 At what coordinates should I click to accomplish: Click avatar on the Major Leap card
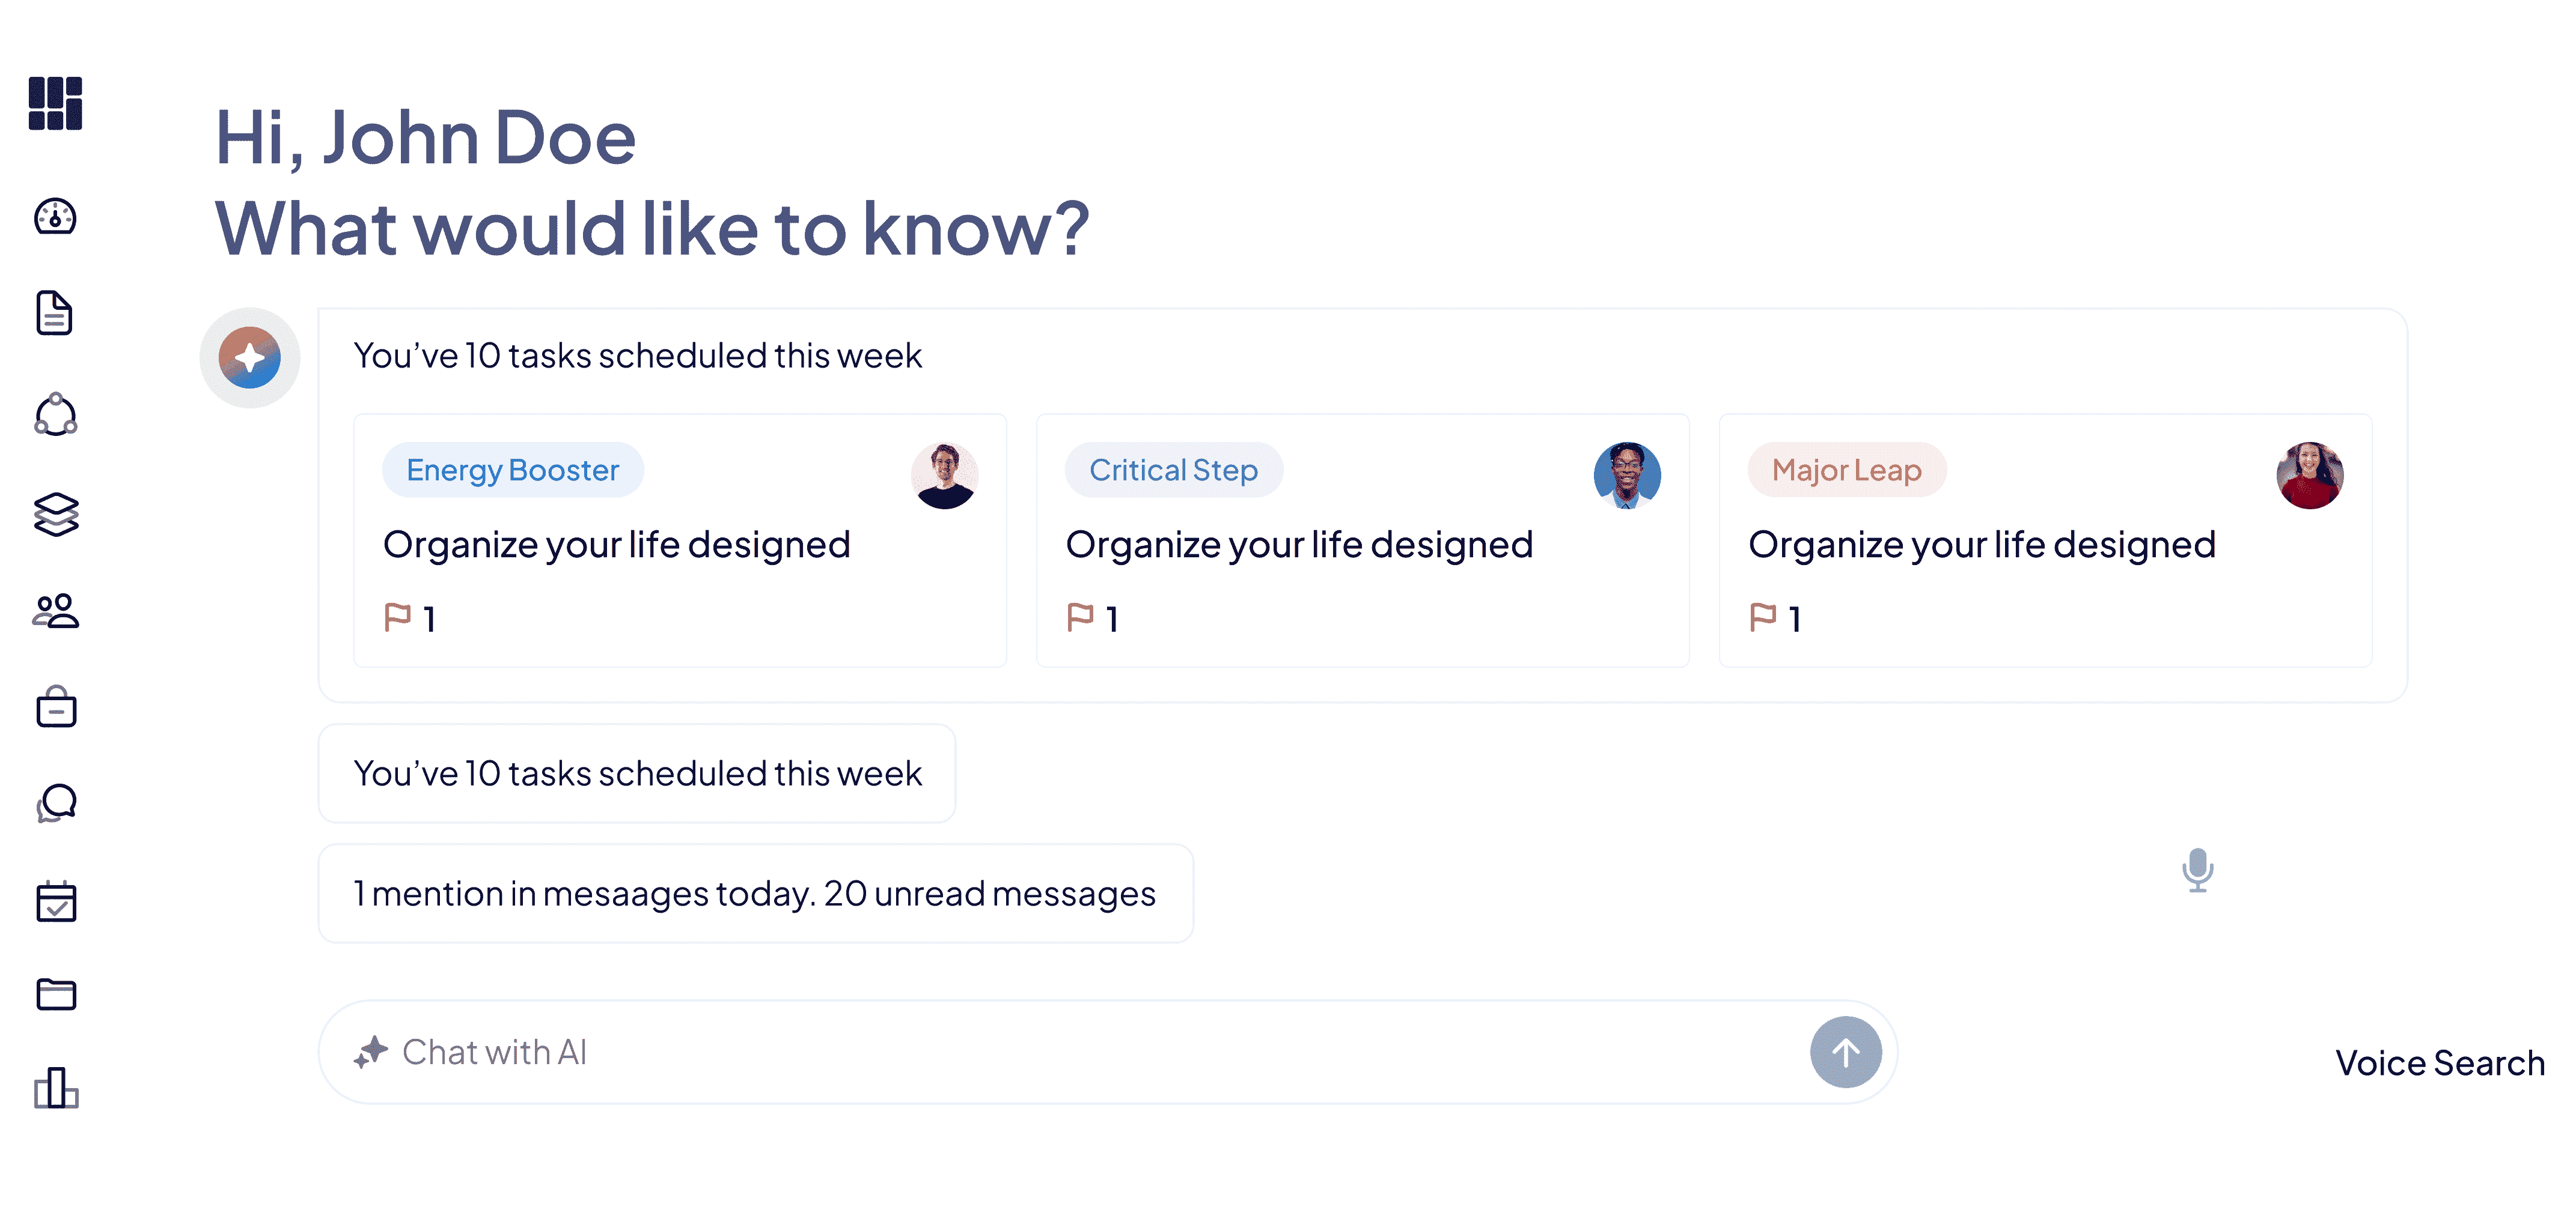[2310, 476]
